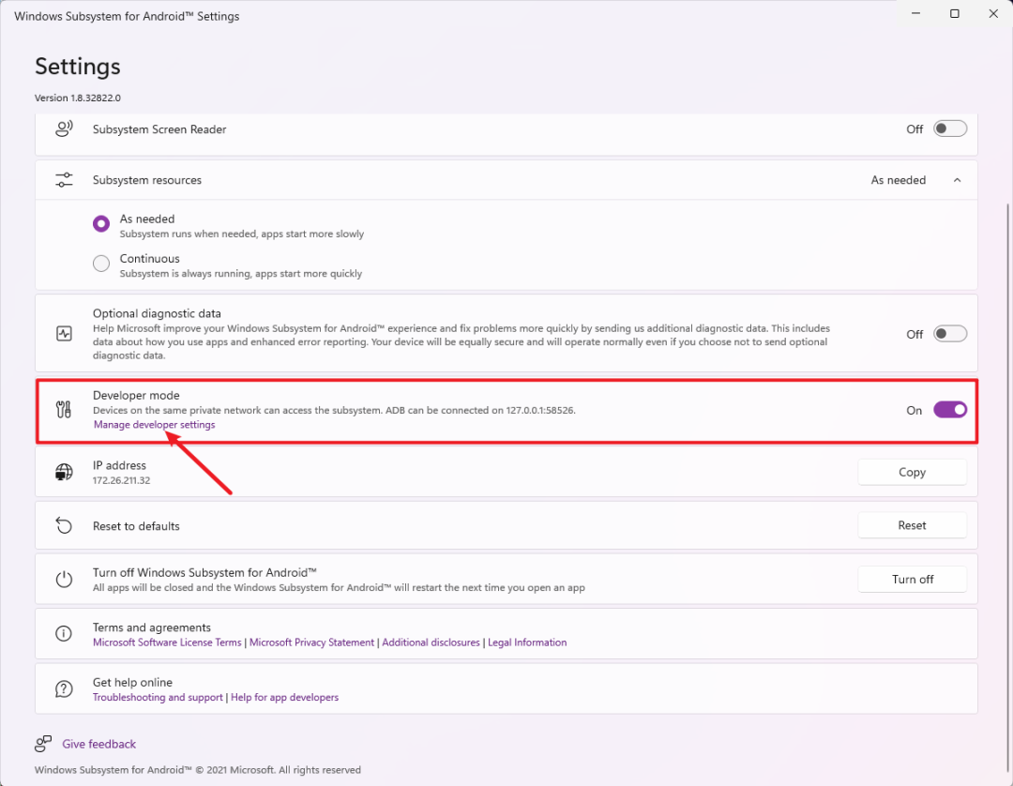
Task: Click the IP address globe icon
Action: coord(64,472)
